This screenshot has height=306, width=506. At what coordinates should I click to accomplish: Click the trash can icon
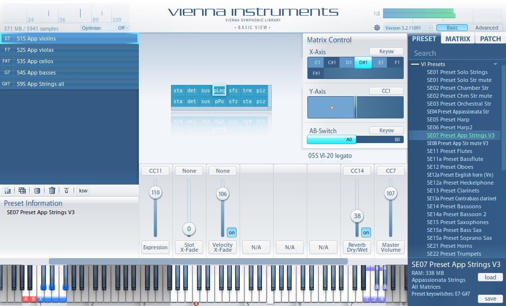click(x=52, y=191)
